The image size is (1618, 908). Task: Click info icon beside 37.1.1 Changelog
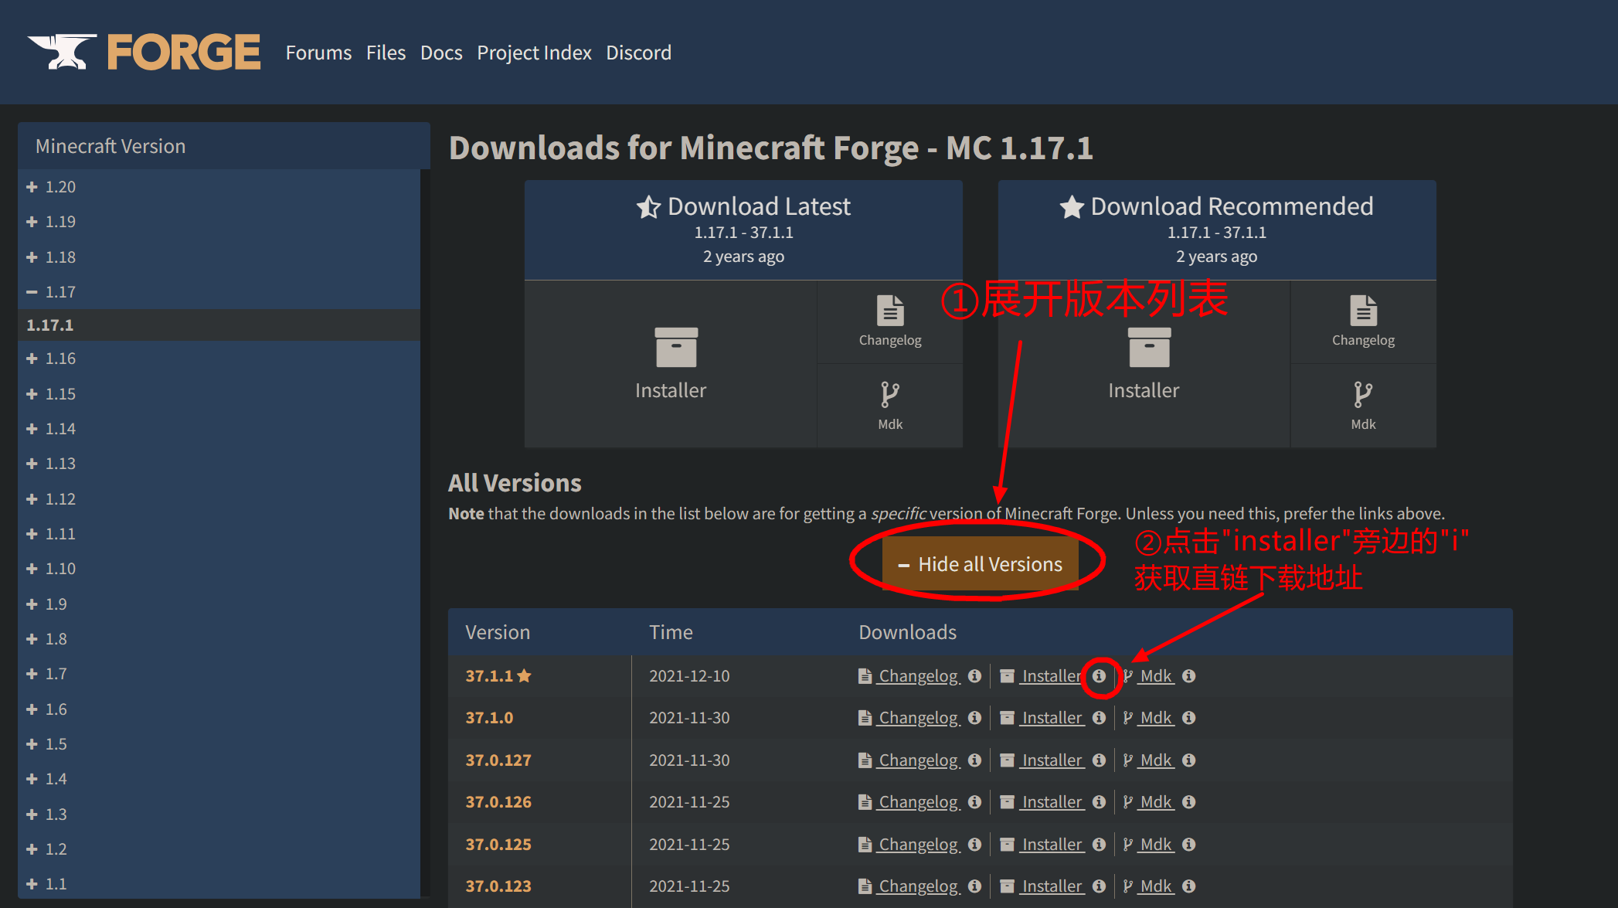pyautogui.click(x=974, y=676)
